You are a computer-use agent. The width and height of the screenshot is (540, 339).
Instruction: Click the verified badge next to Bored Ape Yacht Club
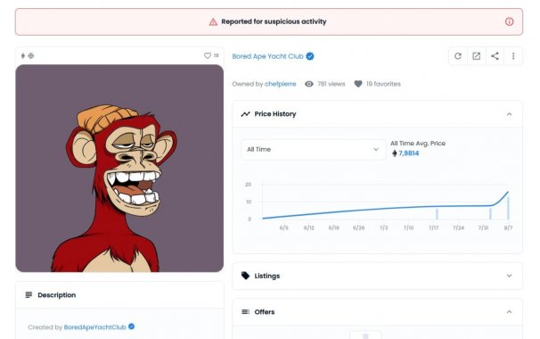tap(310, 56)
